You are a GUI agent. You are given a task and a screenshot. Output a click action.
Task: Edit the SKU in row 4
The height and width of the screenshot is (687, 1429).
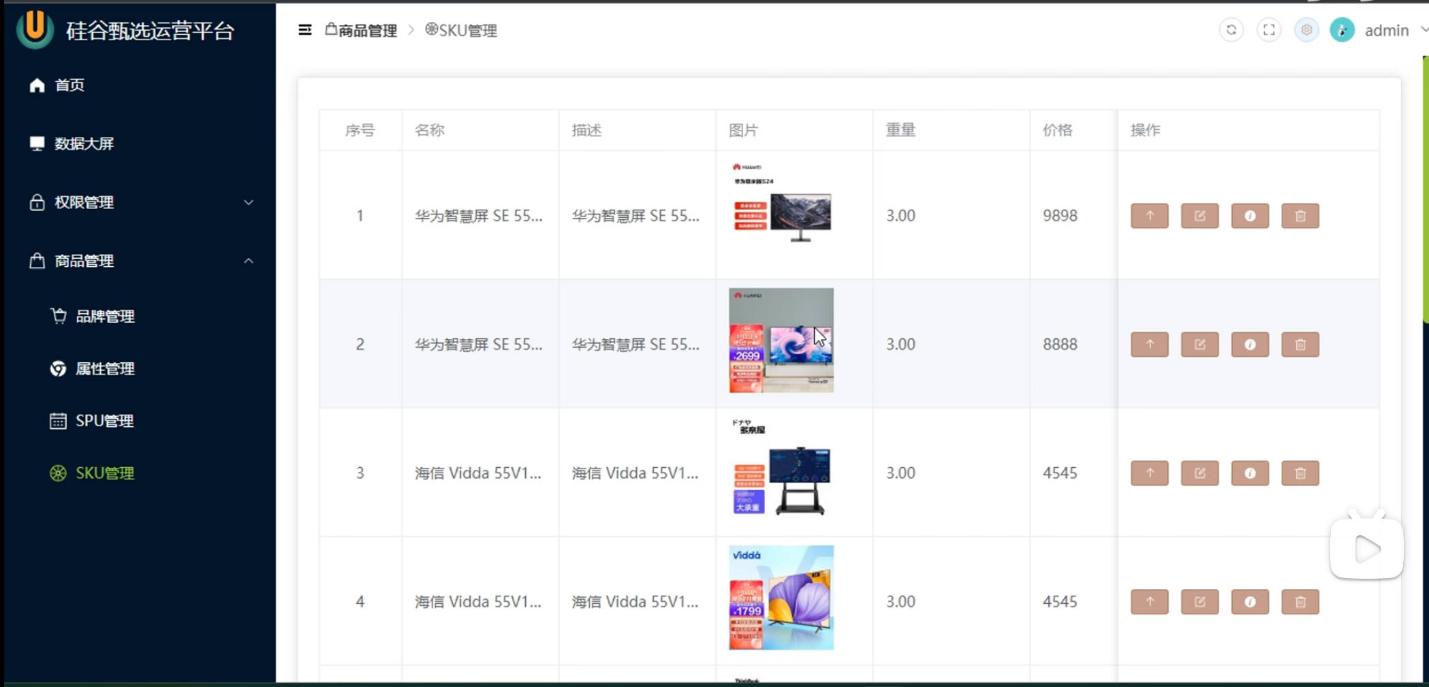[1199, 602]
